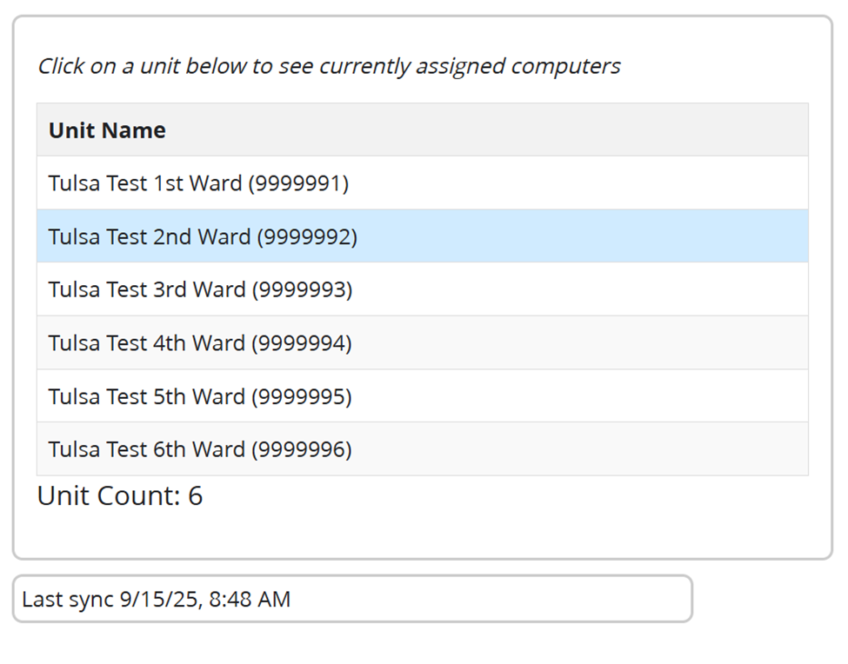Click unit number 9999995 in fifth row
Screen dimensions: 848x664
pyautogui.click(x=302, y=396)
